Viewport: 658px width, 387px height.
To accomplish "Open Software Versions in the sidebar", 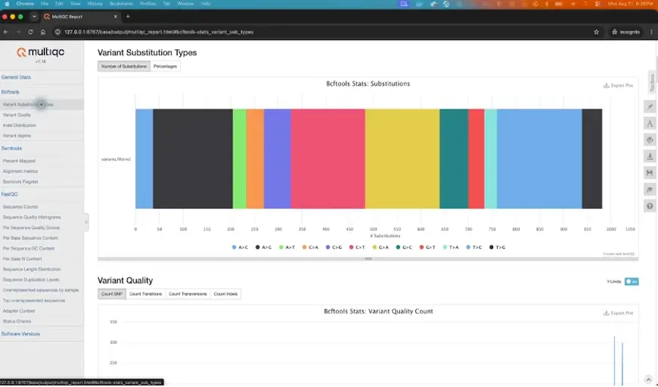I will click(x=20, y=334).
